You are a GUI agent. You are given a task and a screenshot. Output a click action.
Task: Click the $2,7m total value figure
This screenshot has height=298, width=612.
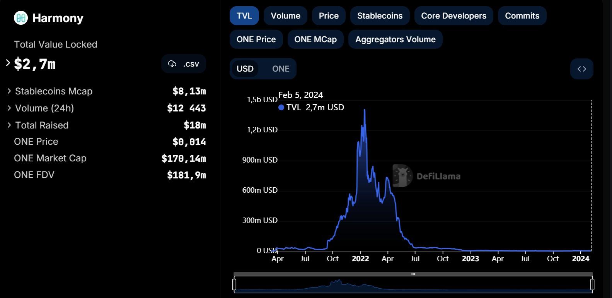click(x=35, y=64)
